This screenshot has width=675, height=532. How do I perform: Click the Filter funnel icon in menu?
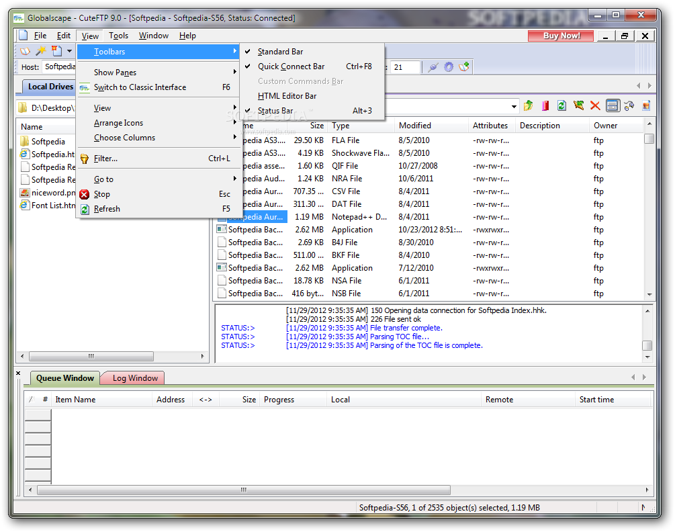(x=85, y=159)
